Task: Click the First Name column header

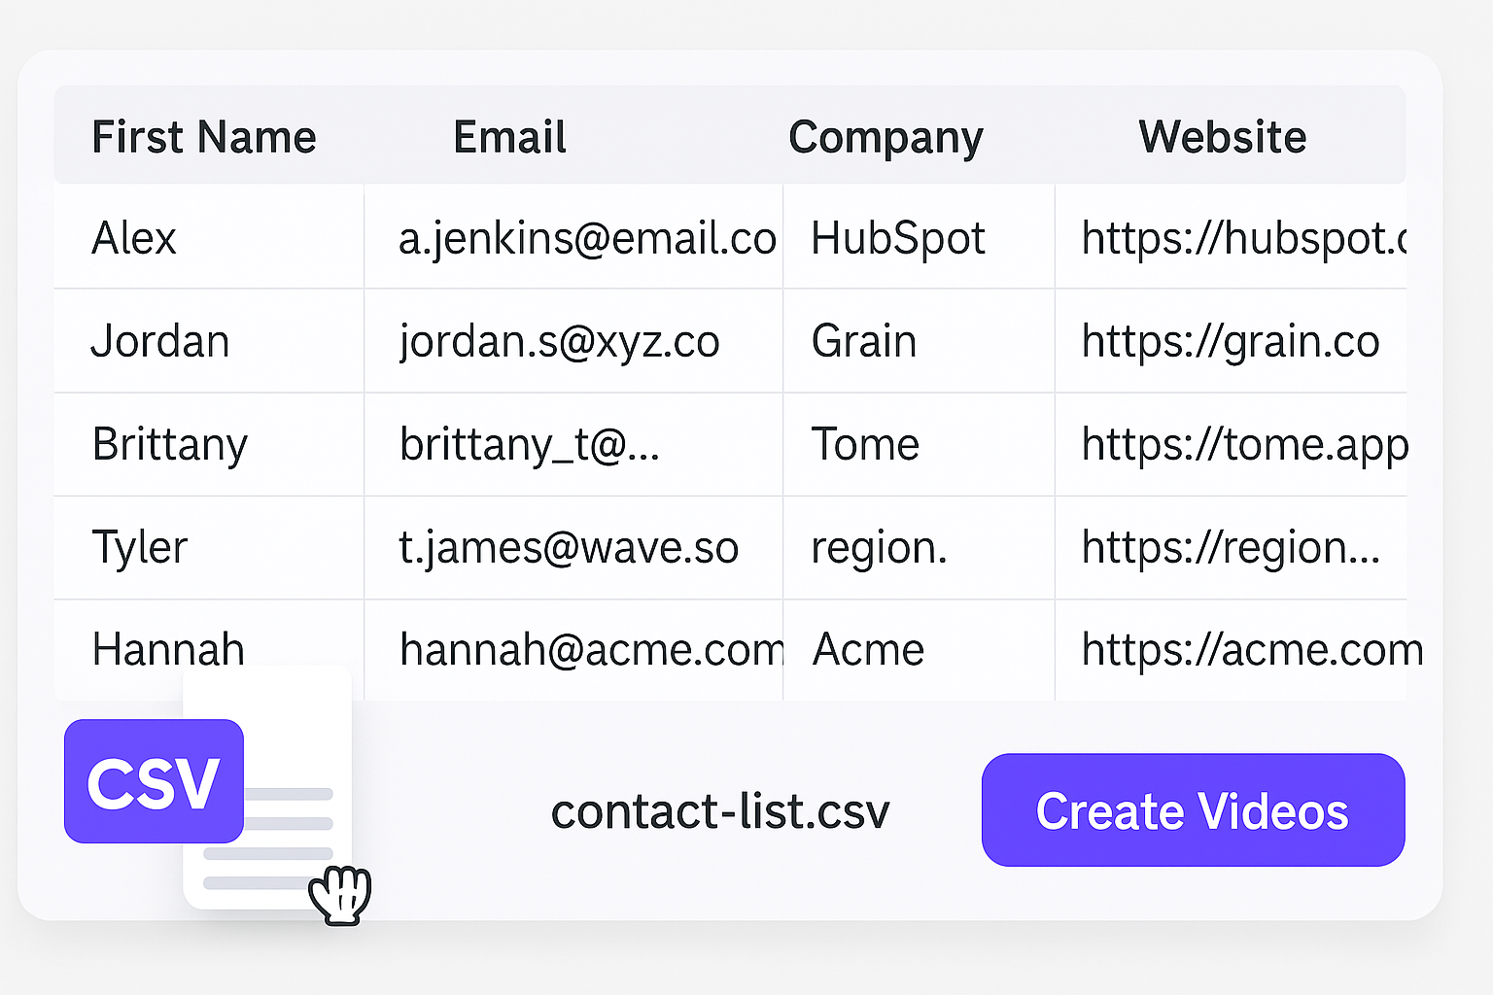Action: (x=204, y=137)
